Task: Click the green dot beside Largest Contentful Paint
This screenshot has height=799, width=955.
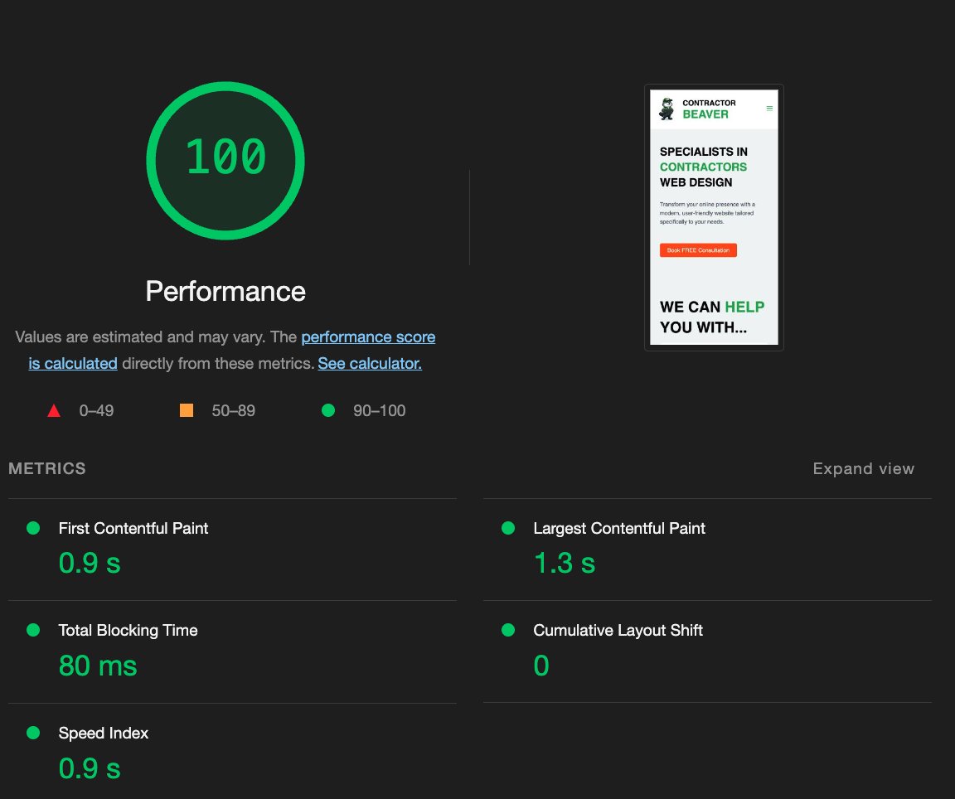Action: [x=507, y=527]
